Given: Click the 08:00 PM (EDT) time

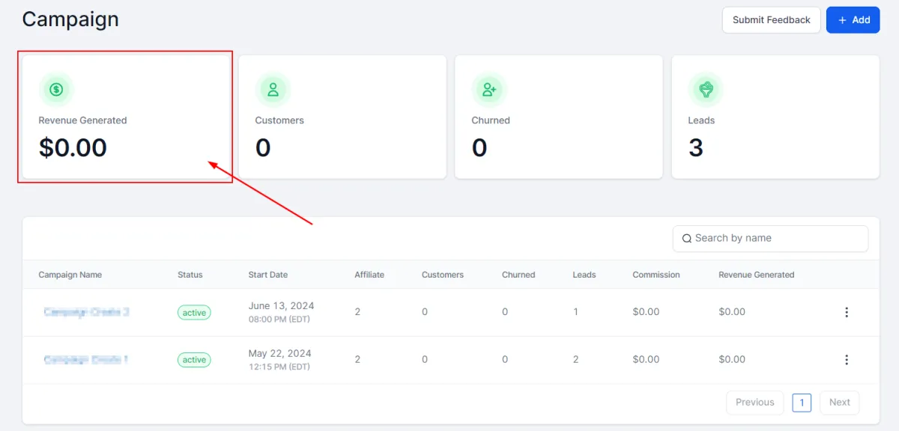Looking at the screenshot, I should click(x=280, y=320).
